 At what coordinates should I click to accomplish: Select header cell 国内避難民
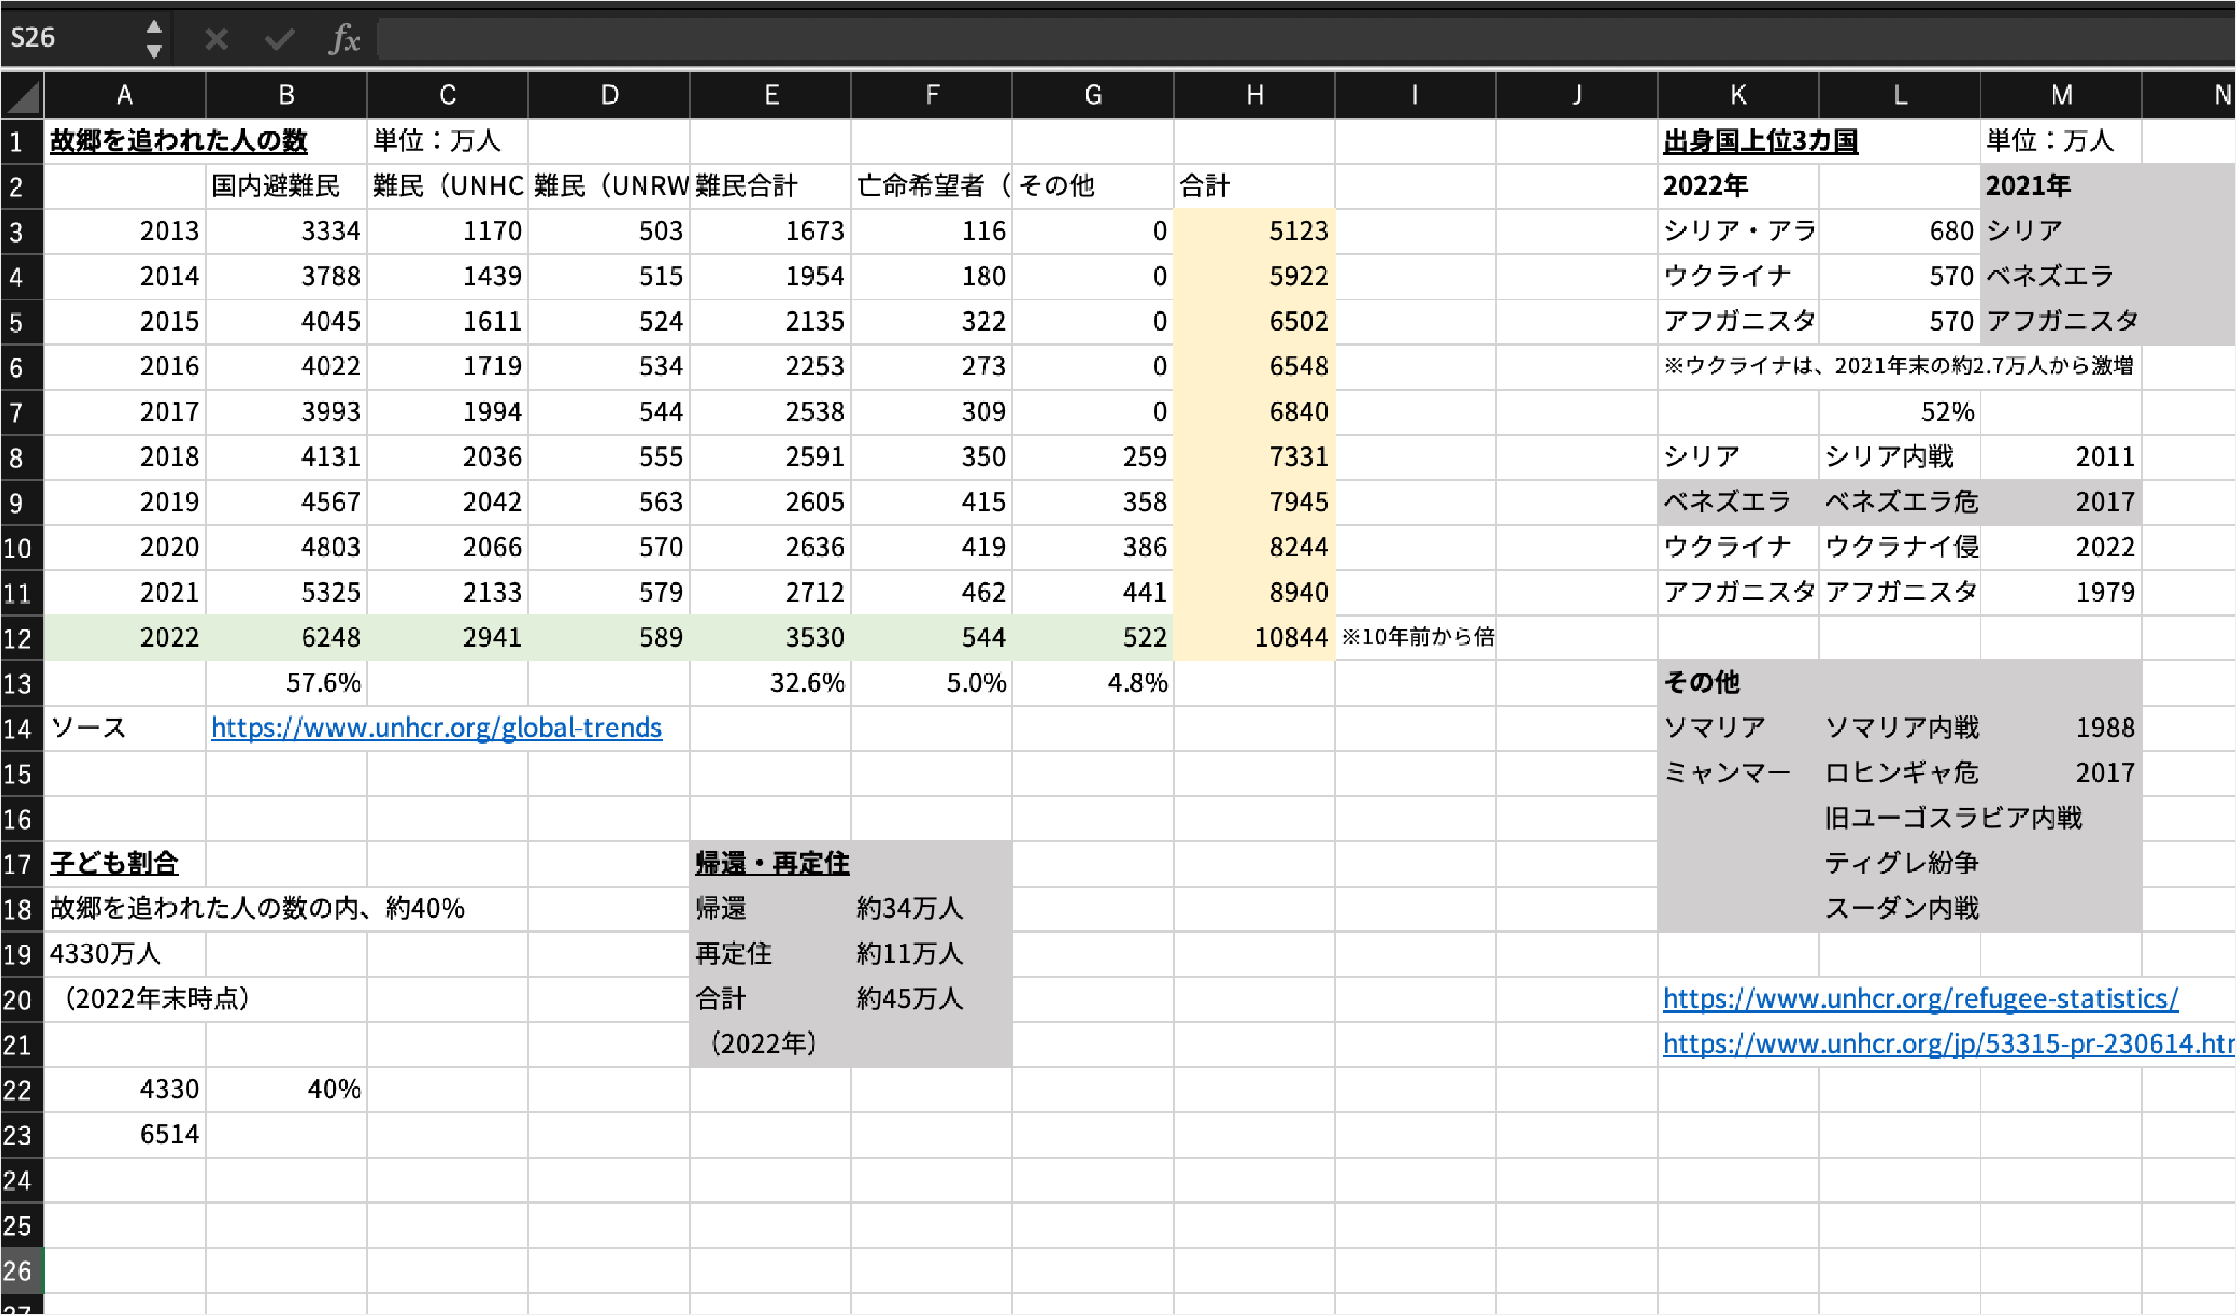(x=287, y=186)
